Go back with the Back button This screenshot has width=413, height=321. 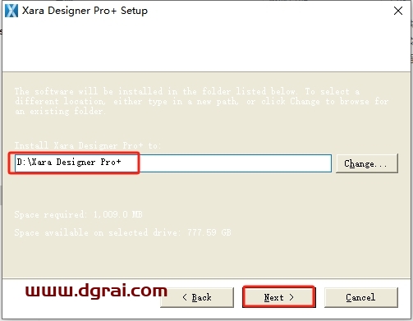(197, 297)
